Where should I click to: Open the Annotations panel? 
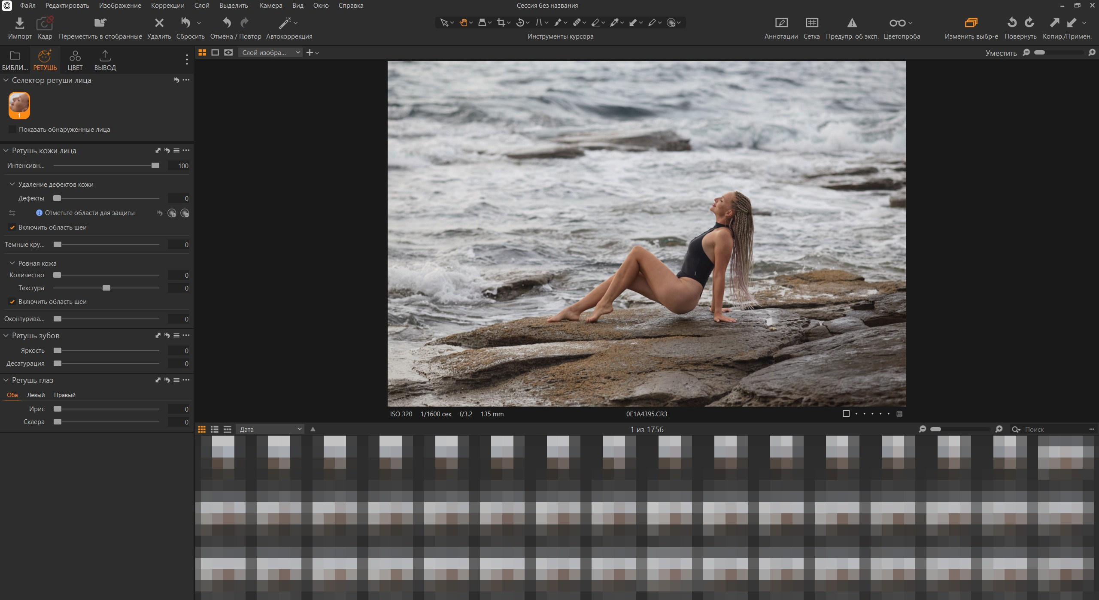point(782,27)
